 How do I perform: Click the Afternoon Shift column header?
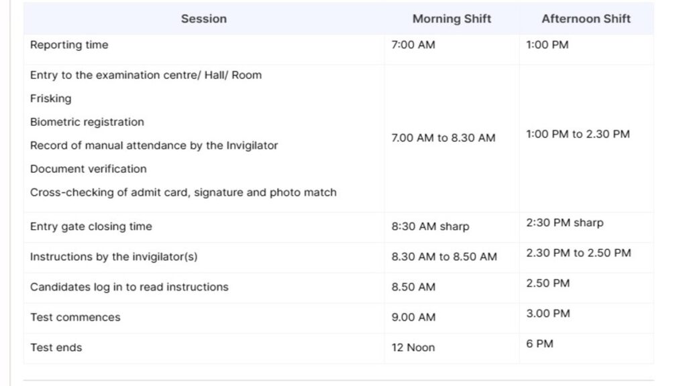[x=586, y=19]
